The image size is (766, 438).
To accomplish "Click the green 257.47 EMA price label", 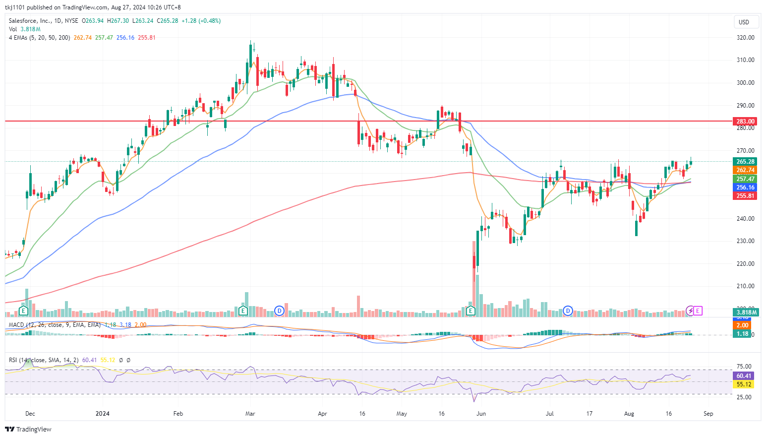I will pos(745,179).
